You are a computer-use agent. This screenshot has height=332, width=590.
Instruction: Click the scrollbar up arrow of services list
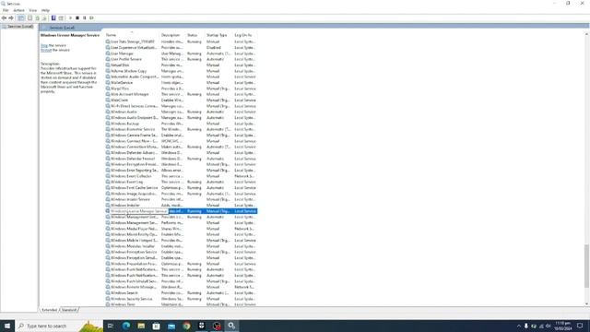pyautogui.click(x=586, y=34)
